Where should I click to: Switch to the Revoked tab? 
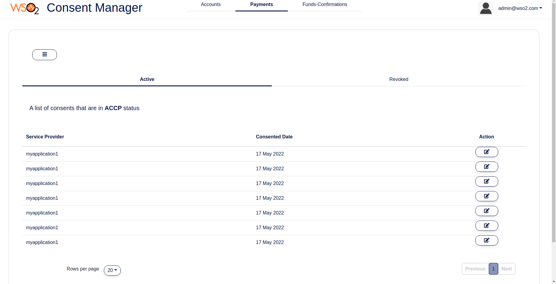point(399,79)
